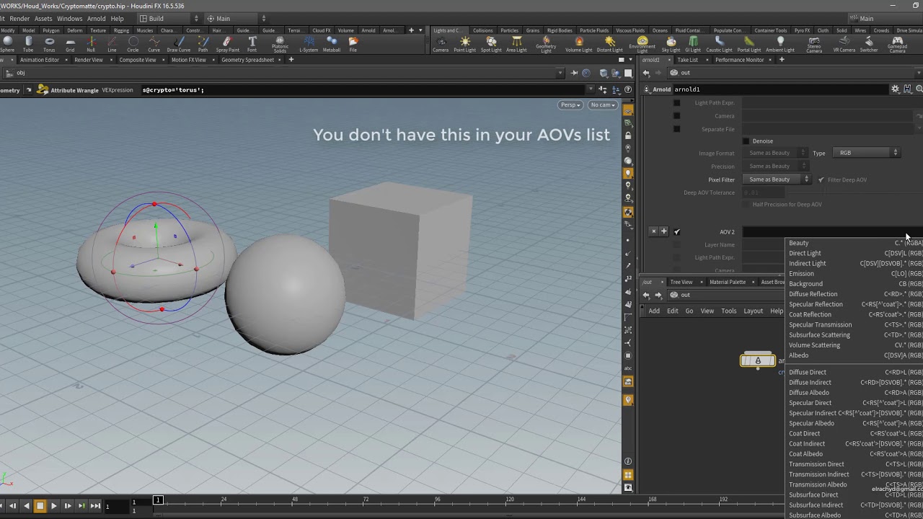923x519 pixels.
Task: Click the play forward button
Action: tap(53, 506)
